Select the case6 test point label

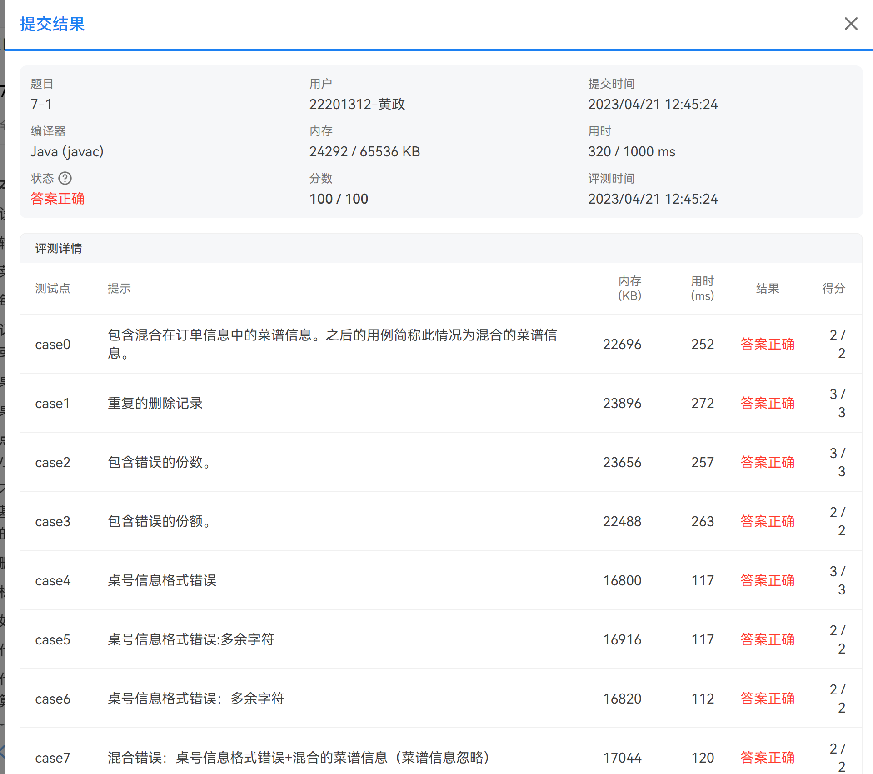(53, 699)
